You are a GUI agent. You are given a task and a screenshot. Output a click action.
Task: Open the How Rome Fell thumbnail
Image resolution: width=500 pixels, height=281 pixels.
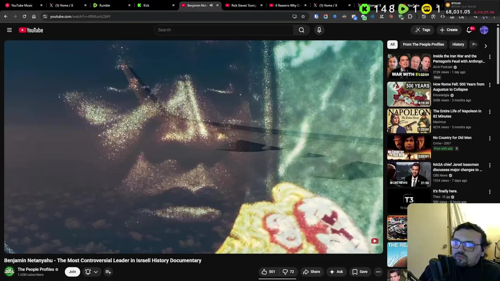409,94
